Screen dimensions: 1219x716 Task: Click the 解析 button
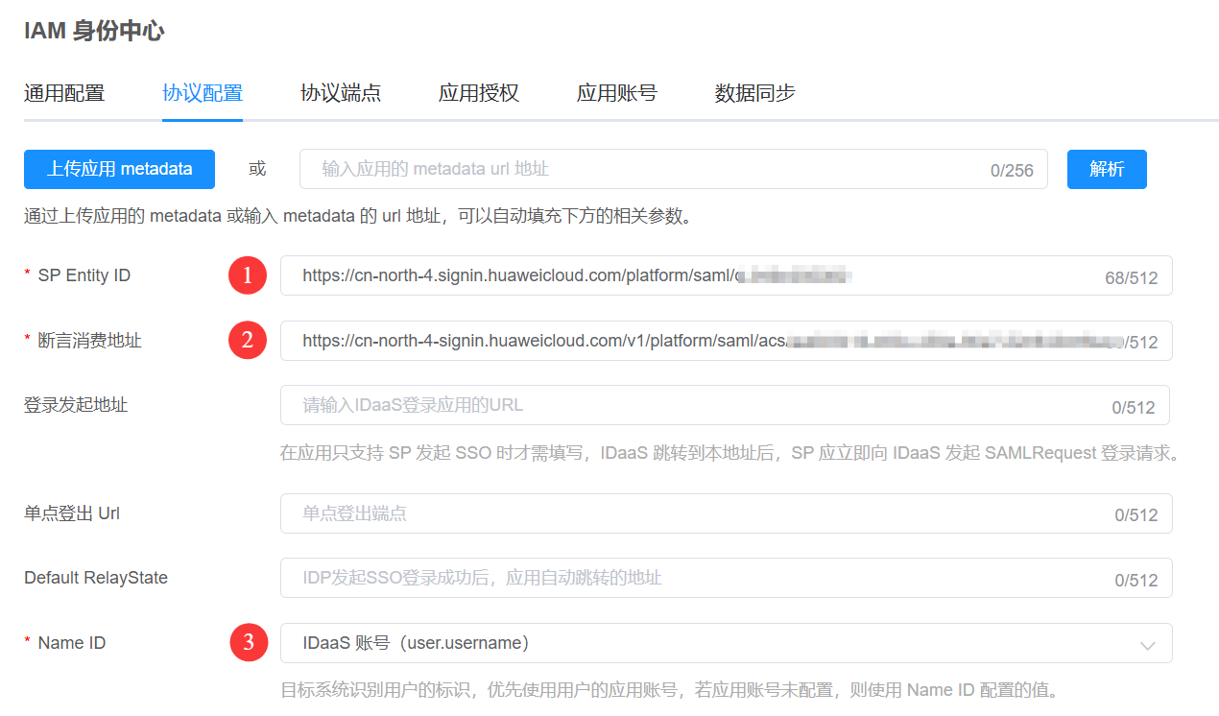pos(1107,169)
